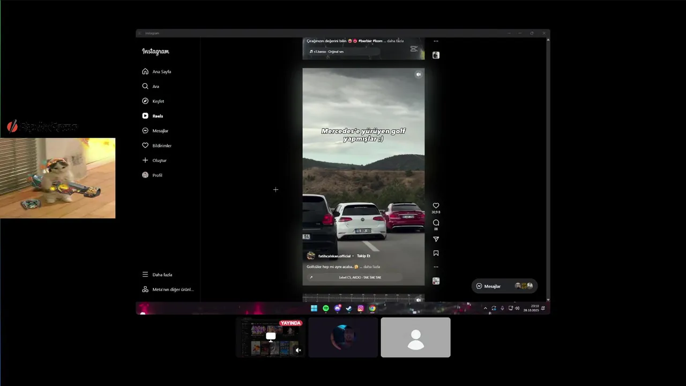Open three-dot options for the barber reel
The width and height of the screenshot is (686, 386).
coord(436,41)
